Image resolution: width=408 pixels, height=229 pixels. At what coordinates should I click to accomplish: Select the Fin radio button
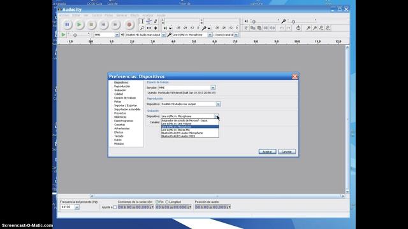point(157,202)
